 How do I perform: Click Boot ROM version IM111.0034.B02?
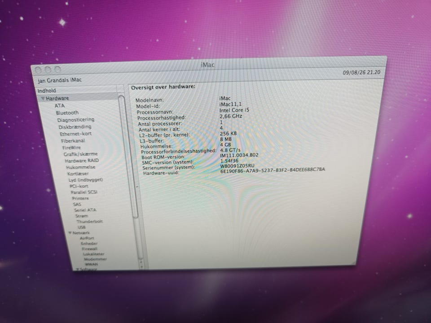(x=239, y=155)
